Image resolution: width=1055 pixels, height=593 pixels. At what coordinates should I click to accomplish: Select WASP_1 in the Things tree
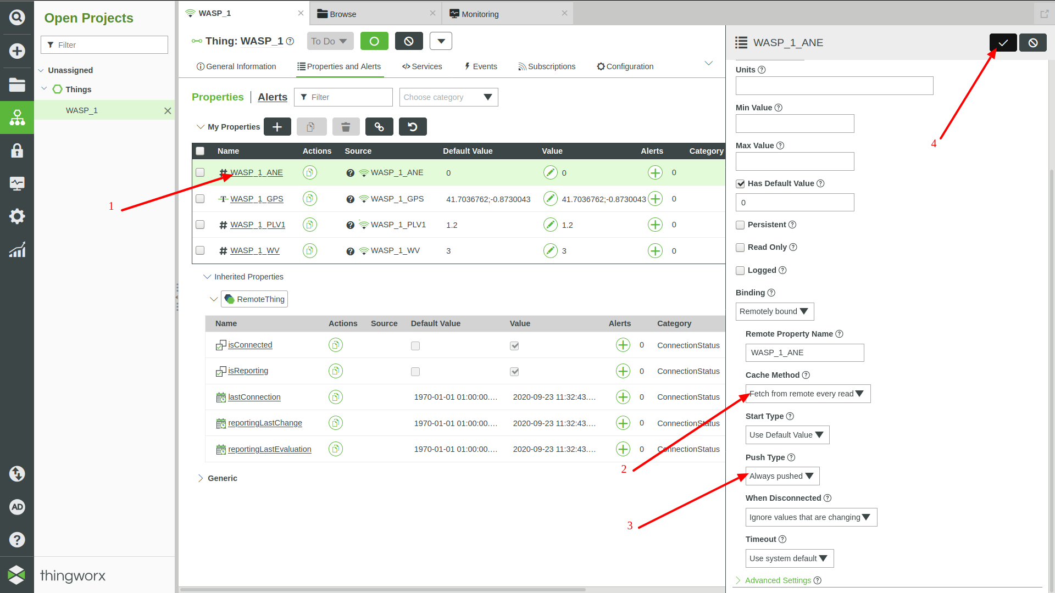(x=82, y=110)
